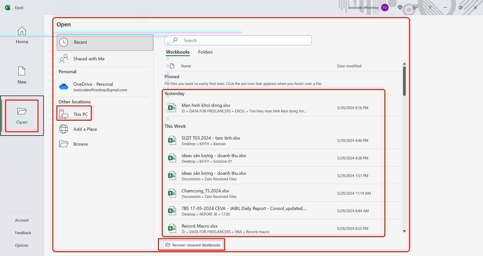This screenshot has width=483, height=256.
Task: Click the Open folder icon in sidebar
Action: 22,111
